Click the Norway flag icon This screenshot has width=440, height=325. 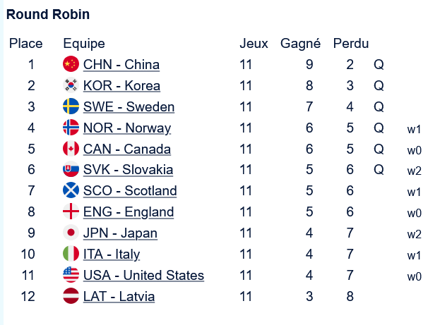point(71,128)
